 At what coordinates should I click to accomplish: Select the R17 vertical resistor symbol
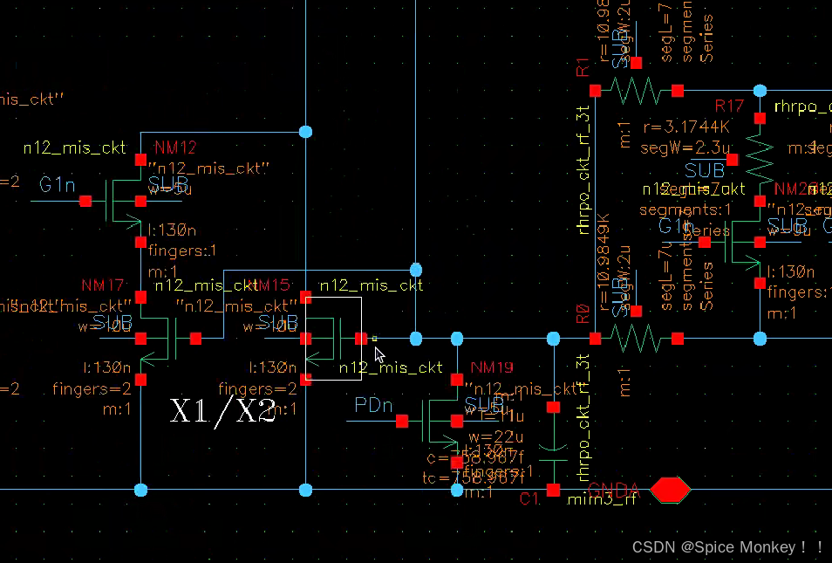coord(760,160)
